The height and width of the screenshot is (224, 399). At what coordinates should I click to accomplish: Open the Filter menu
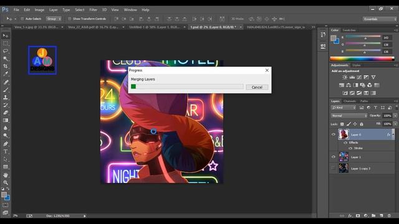point(93,10)
